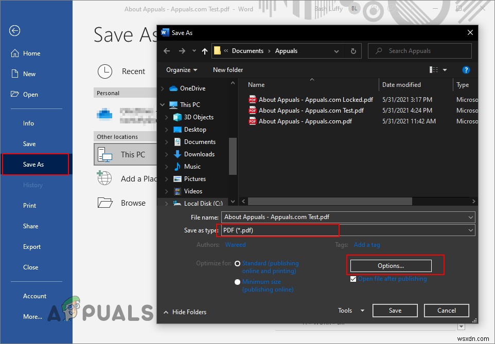Go up one folder level with up arrow
The width and height of the screenshot is (495, 344).
(205, 51)
